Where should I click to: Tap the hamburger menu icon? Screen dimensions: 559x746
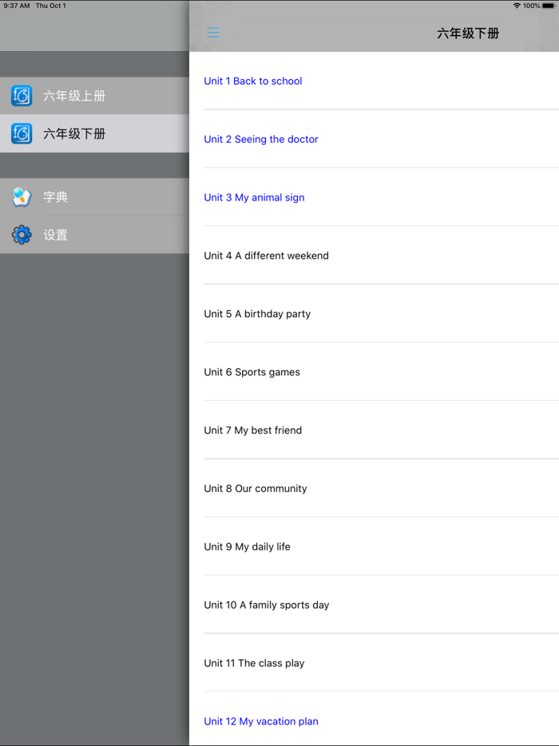(213, 33)
